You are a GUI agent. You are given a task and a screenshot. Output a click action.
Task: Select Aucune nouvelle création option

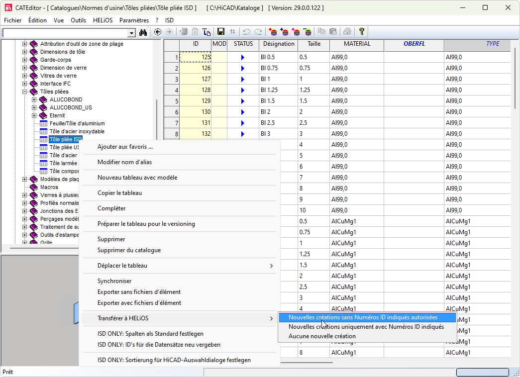[x=322, y=336]
